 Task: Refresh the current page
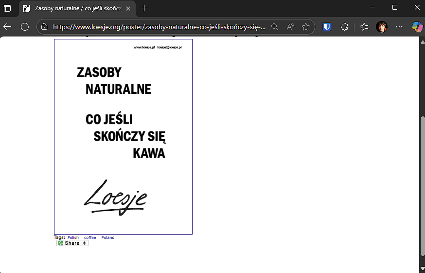[x=25, y=27]
